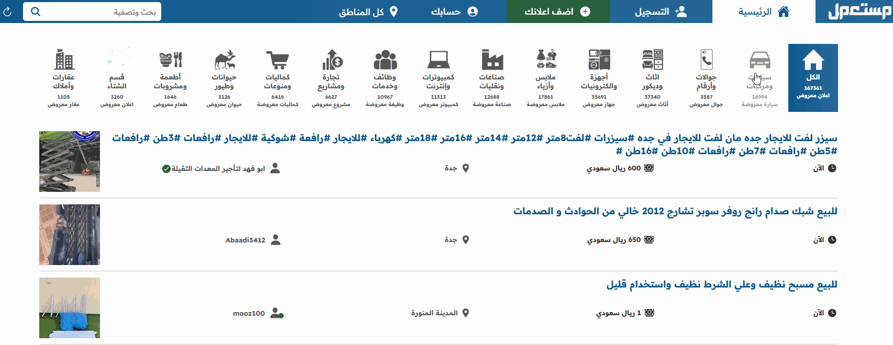Open the 'كل المناطق' regions selector

(368, 11)
